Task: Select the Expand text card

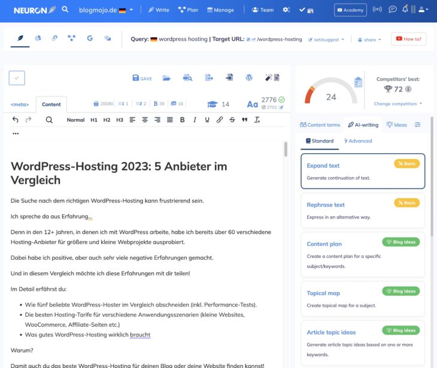Action: (363, 171)
